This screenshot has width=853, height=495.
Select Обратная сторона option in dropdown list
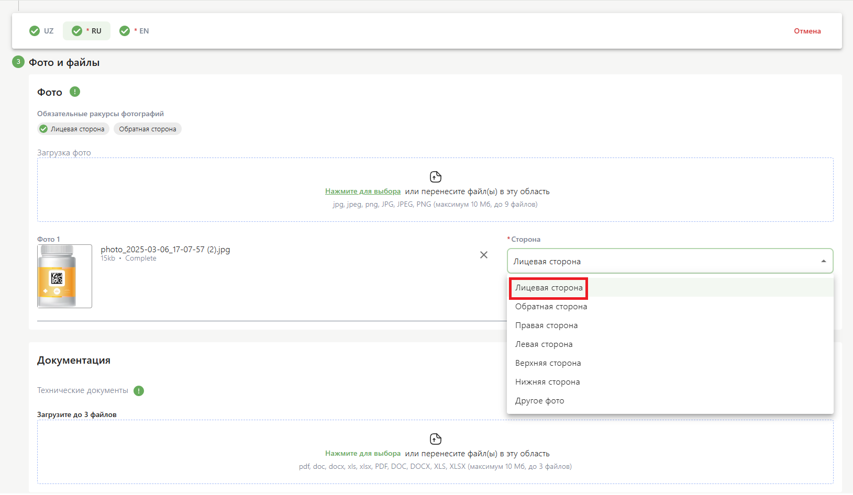click(x=670, y=307)
